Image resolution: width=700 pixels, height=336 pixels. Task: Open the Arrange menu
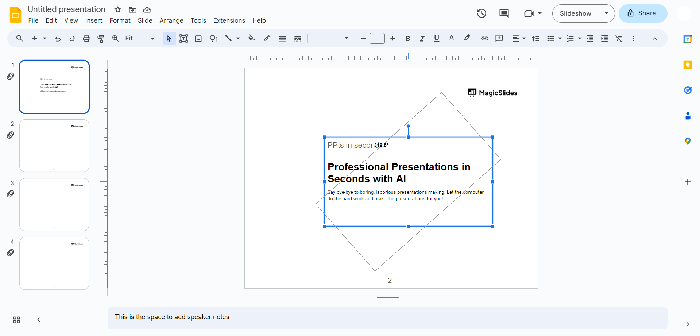(171, 20)
